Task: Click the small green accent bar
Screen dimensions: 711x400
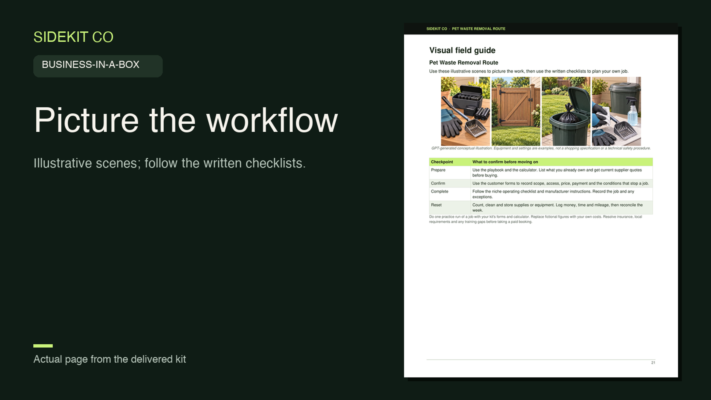Action: pos(43,346)
